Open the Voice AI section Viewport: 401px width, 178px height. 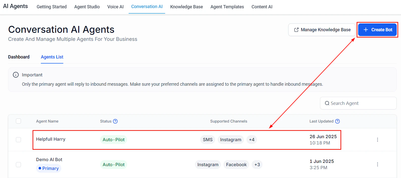point(115,7)
